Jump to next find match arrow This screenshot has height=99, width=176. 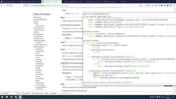pos(20,93)
